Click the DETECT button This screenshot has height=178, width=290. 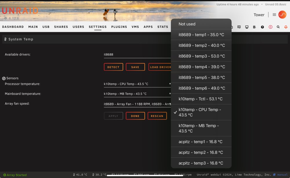113,67
